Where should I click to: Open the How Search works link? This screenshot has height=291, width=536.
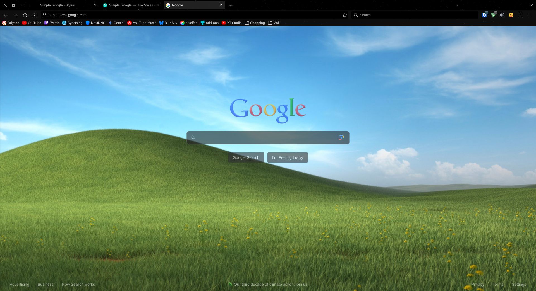[78, 284]
